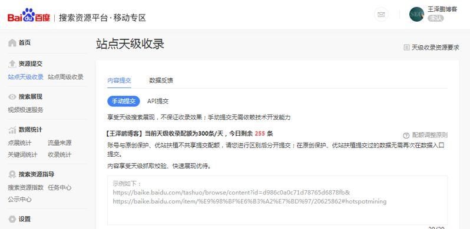Switch to 数据反馈 tab
The image size is (470, 229).
click(x=161, y=80)
